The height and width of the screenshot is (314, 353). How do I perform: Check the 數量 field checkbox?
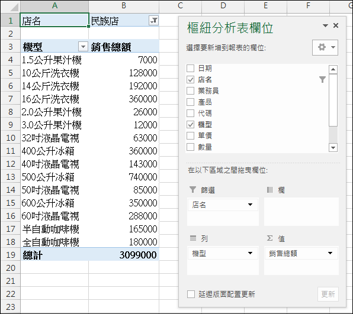click(191, 147)
